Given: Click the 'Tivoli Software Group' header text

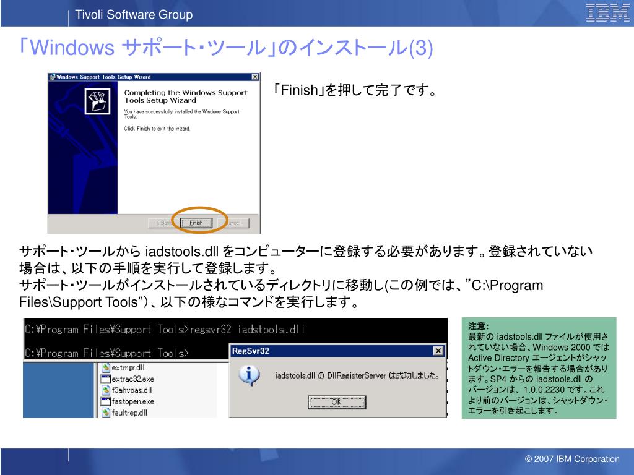Looking at the screenshot, I should (x=134, y=15).
